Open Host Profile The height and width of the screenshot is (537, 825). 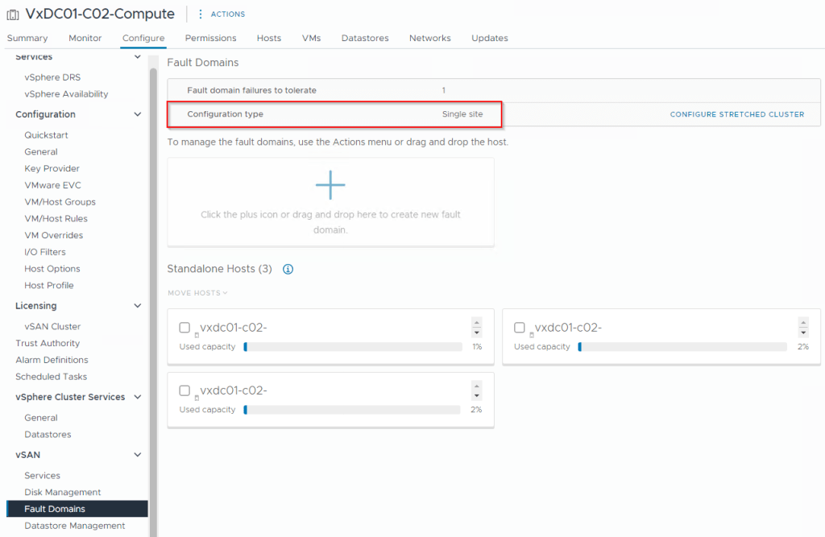click(x=49, y=286)
